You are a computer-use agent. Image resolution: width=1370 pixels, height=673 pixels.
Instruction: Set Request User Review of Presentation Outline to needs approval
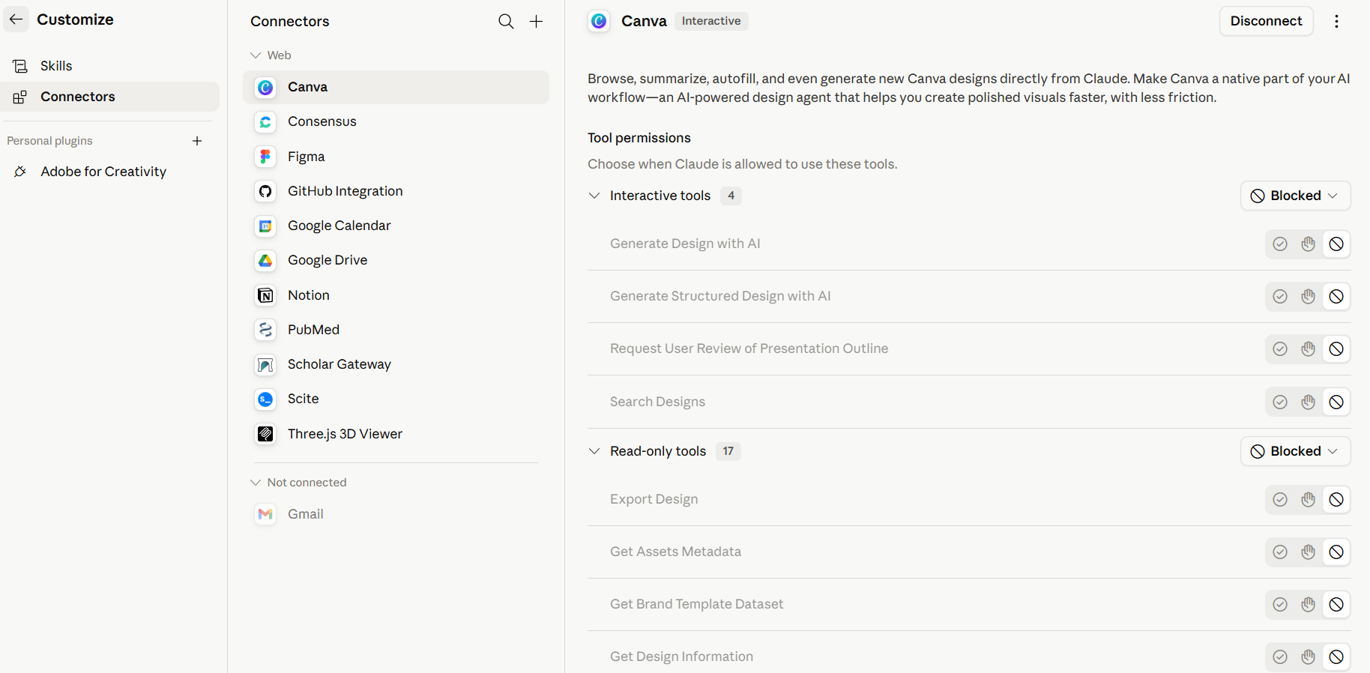click(1309, 348)
